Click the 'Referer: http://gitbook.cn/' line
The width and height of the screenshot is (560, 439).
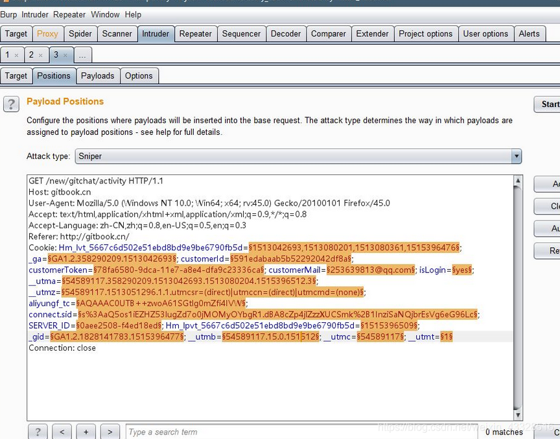(79, 237)
